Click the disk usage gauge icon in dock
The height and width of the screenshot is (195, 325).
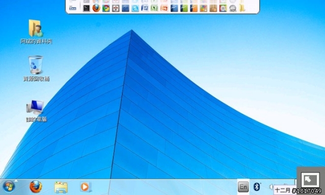233,8
